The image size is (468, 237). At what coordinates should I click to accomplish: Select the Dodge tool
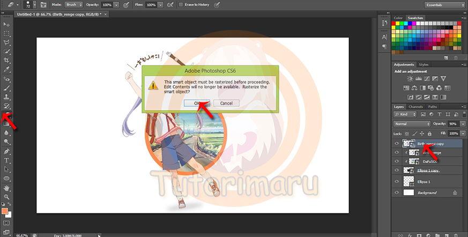pyautogui.click(x=6, y=142)
